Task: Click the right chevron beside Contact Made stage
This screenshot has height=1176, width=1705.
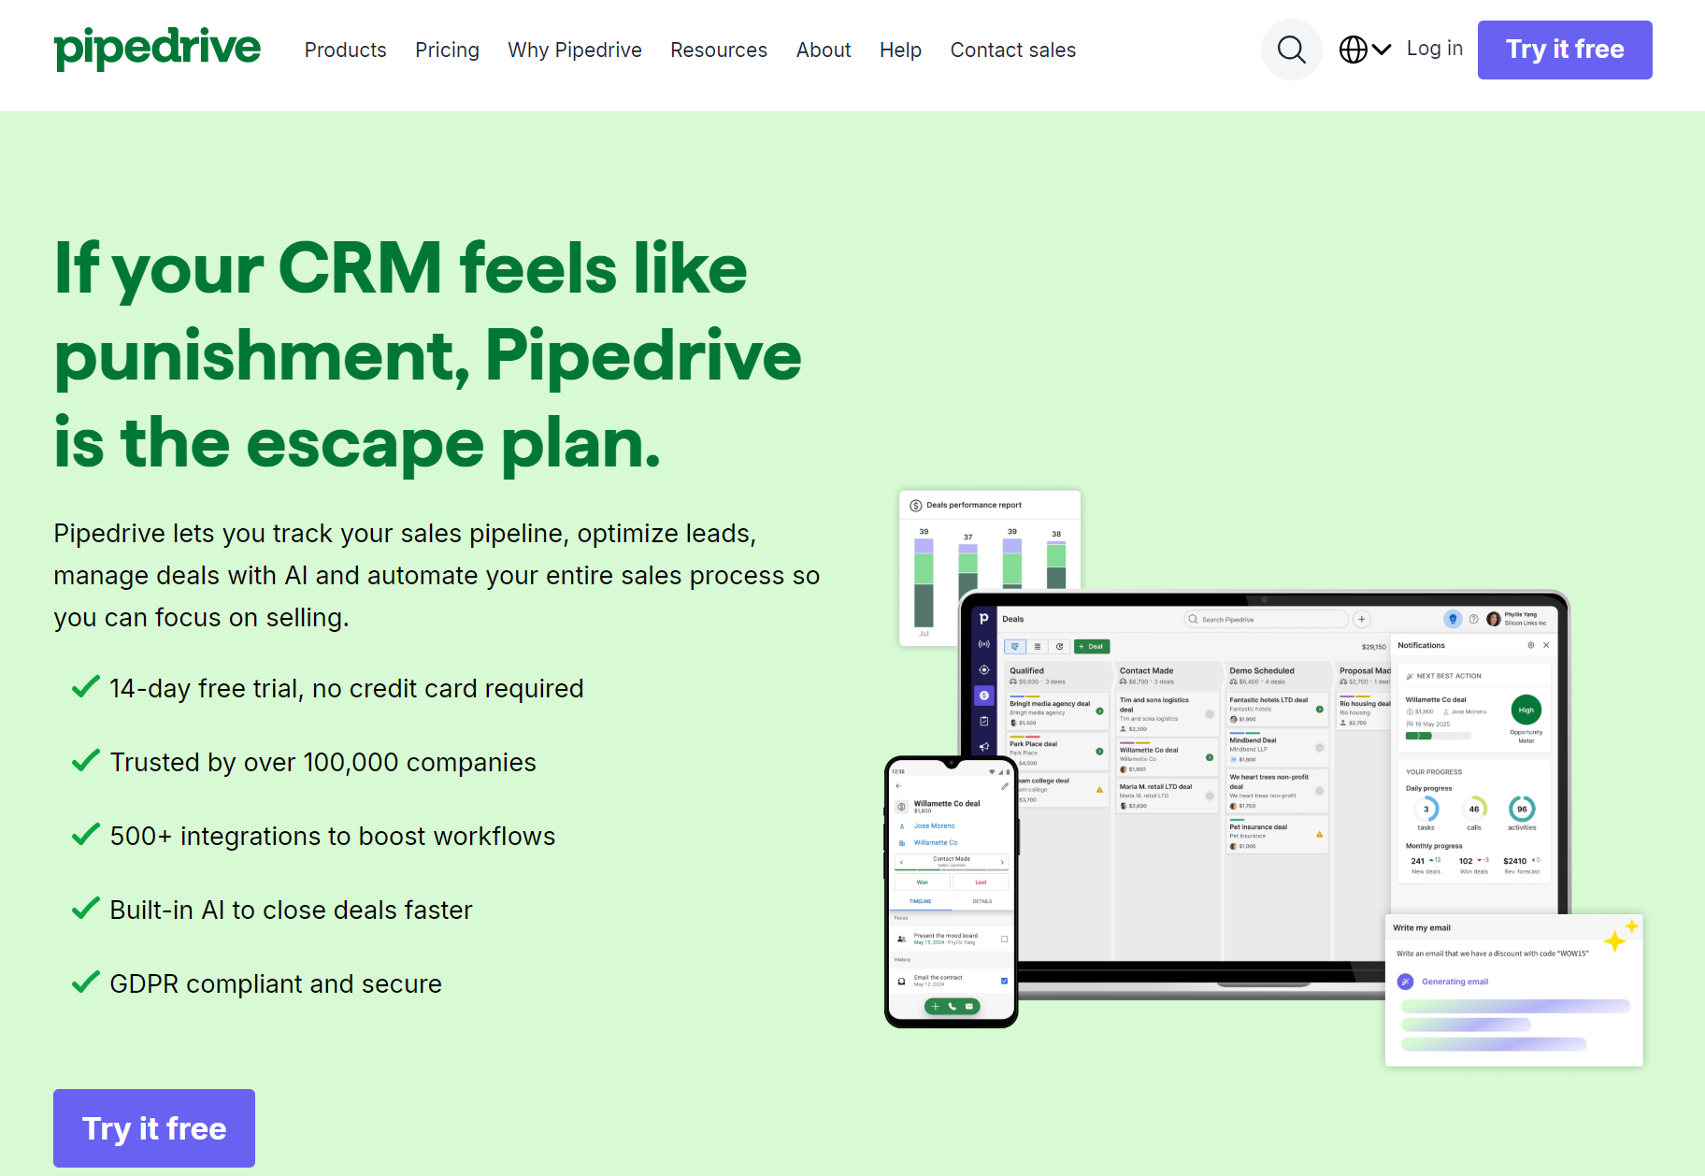Action: point(1002,861)
